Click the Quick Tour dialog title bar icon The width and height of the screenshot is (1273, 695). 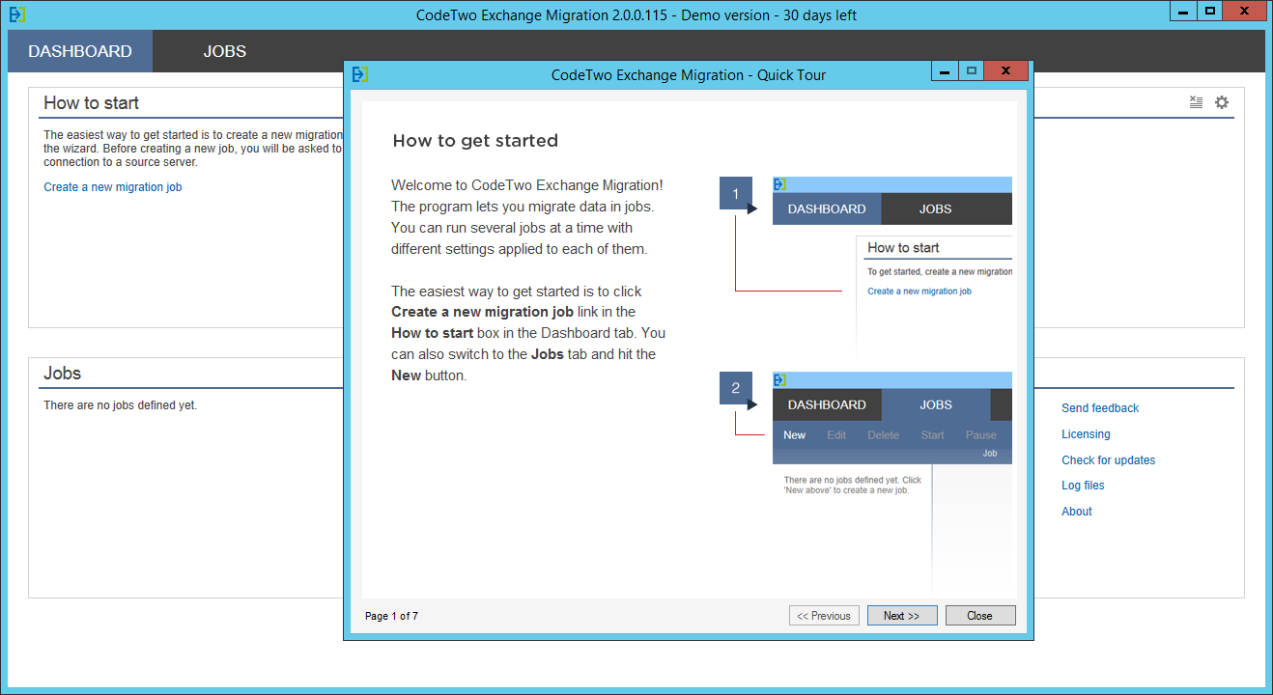tap(360, 74)
